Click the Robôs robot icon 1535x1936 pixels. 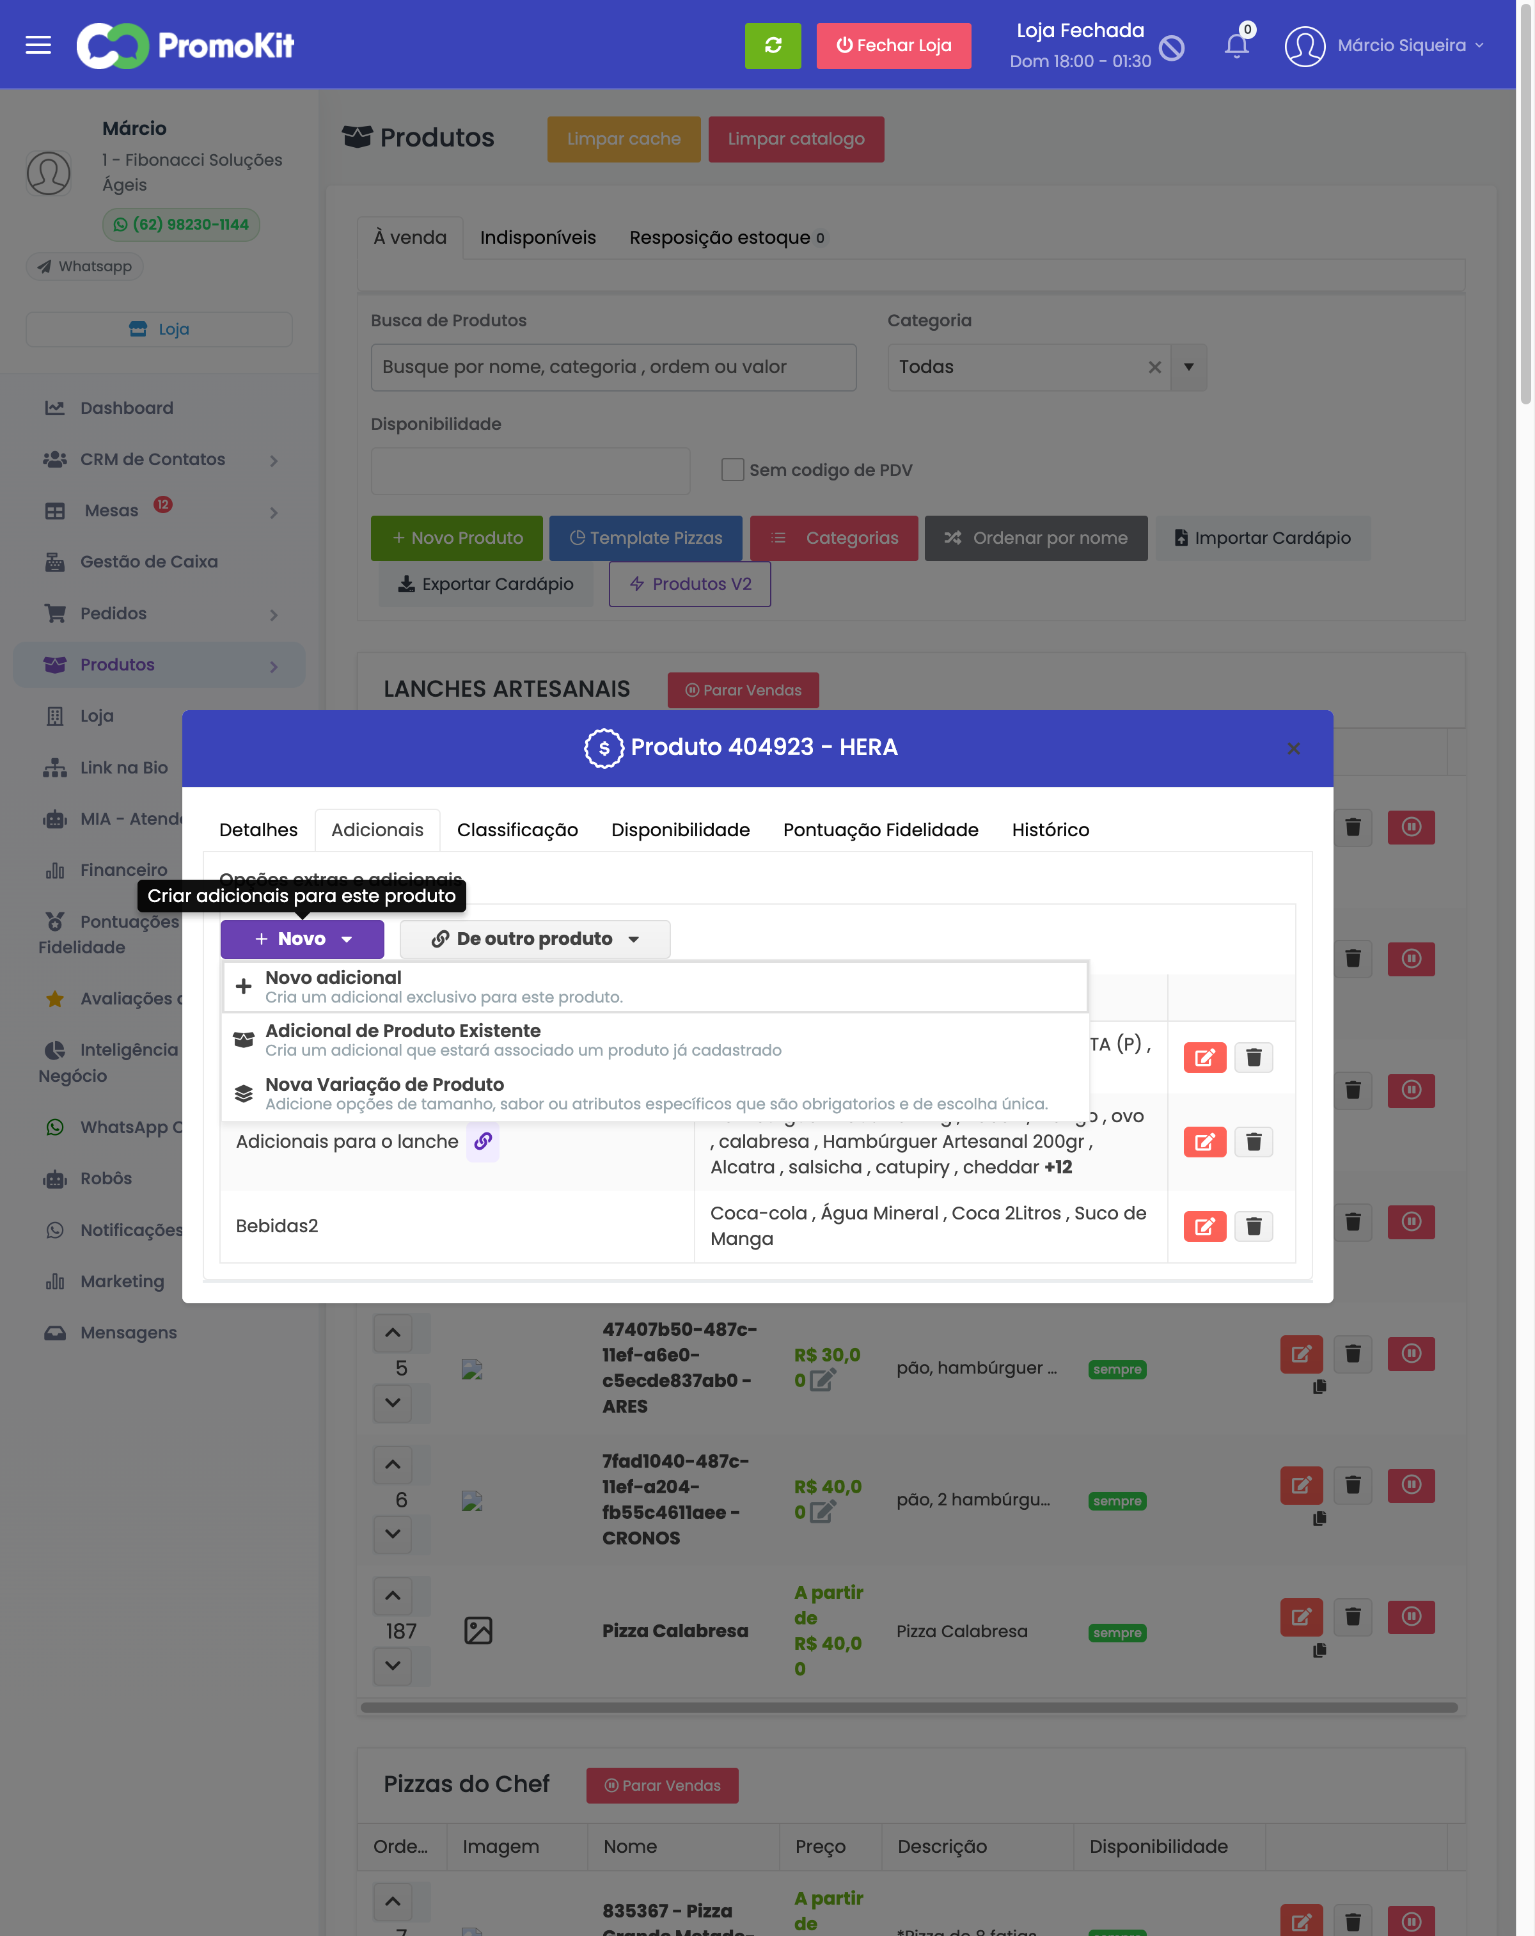[55, 1179]
